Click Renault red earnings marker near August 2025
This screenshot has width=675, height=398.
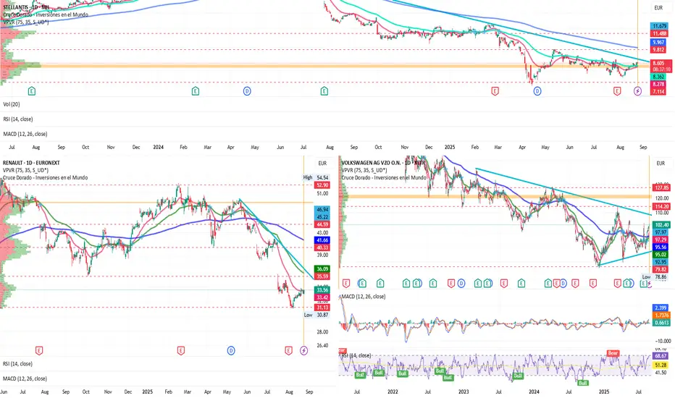[x=288, y=351]
